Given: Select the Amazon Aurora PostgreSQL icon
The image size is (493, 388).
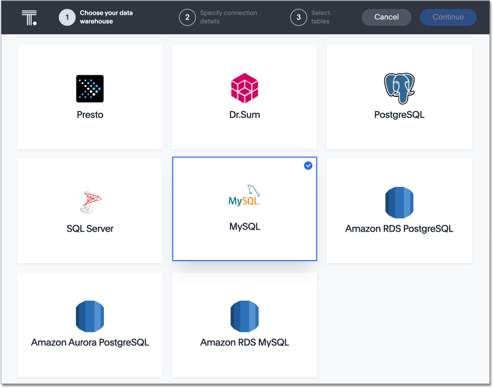Looking at the screenshot, I should point(90,316).
